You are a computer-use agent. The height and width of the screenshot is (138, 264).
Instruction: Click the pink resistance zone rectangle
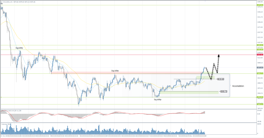103,73
